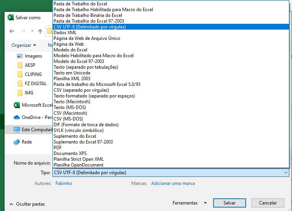Click the OneDrive cloud icon
292x211 pixels.
[x=17, y=117]
